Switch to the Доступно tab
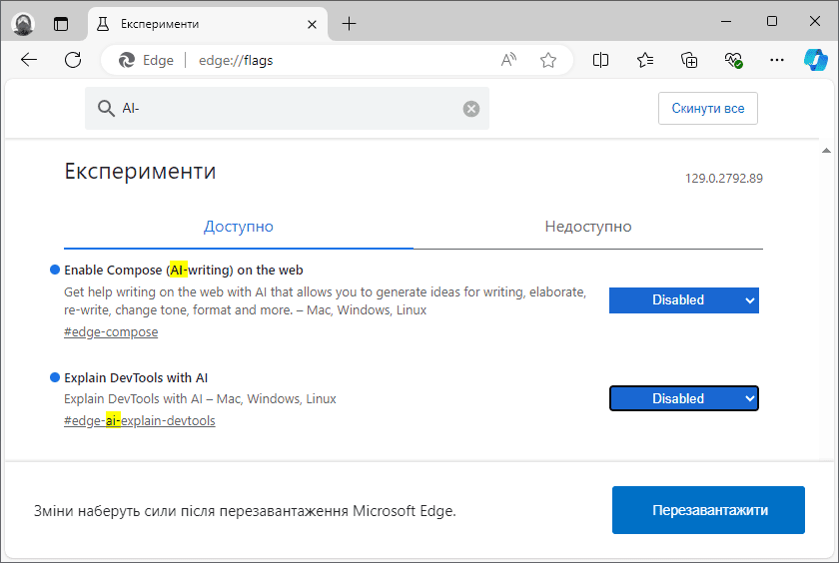The height and width of the screenshot is (563, 839). (x=238, y=227)
